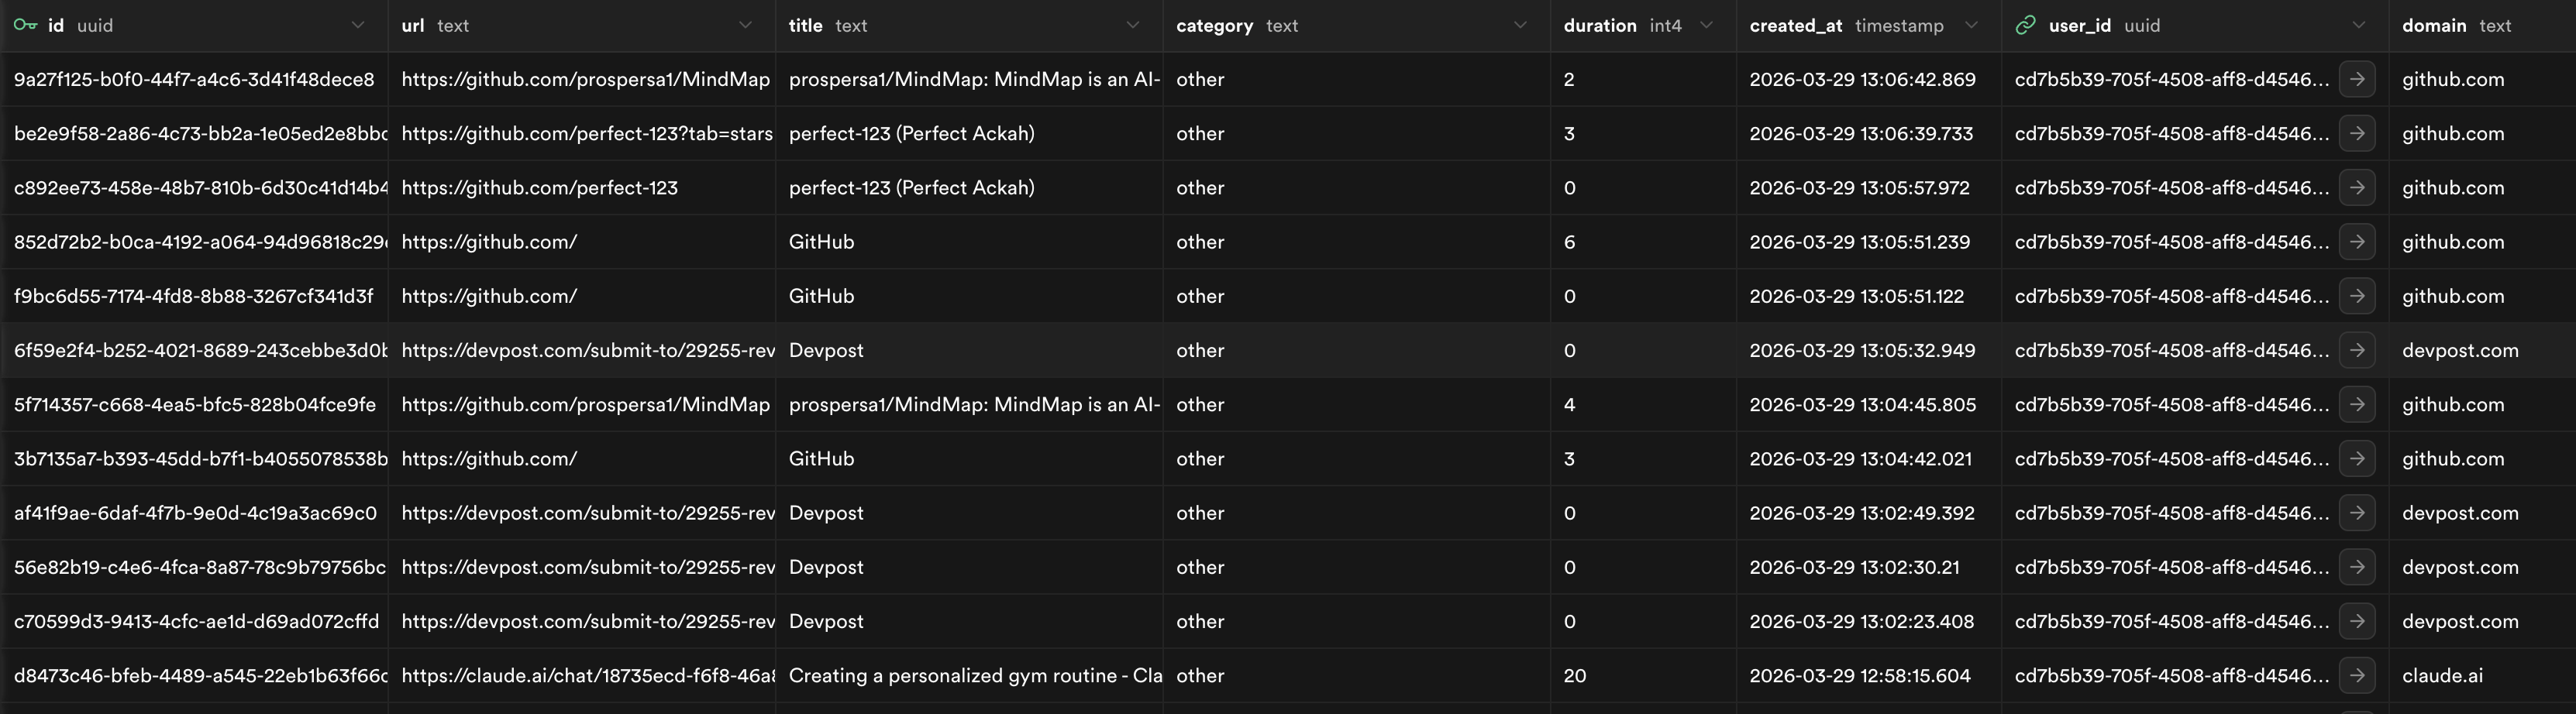The image size is (2576, 714).
Task: Select url cell in the af41f9ae row
Action: (x=582, y=513)
